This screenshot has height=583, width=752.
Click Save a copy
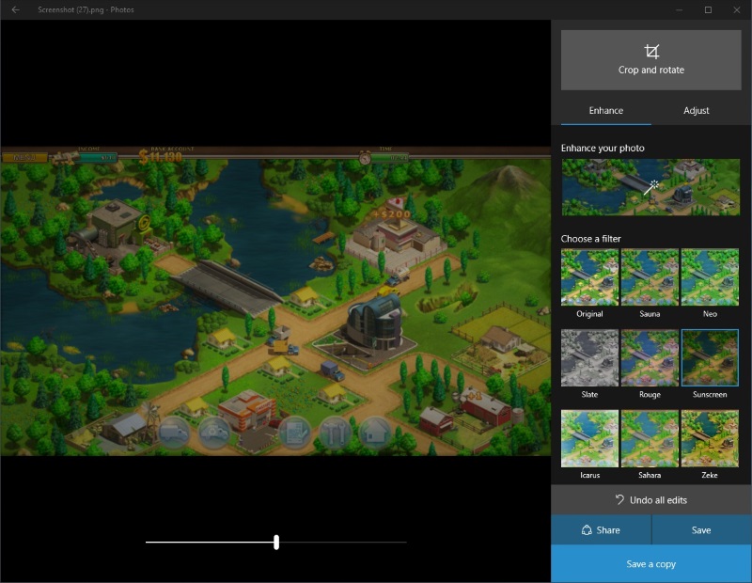[651, 564]
